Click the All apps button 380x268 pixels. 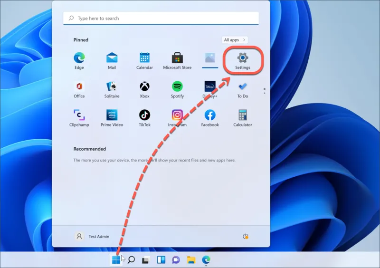(235, 40)
